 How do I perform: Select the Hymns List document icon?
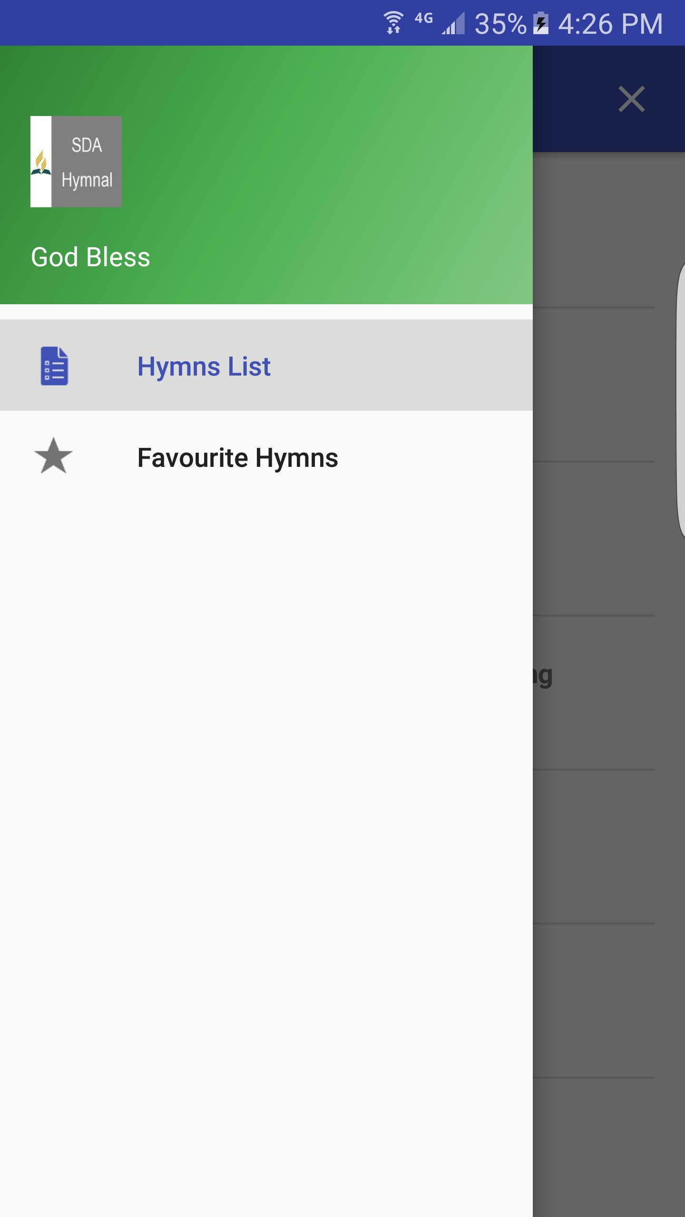tap(54, 365)
